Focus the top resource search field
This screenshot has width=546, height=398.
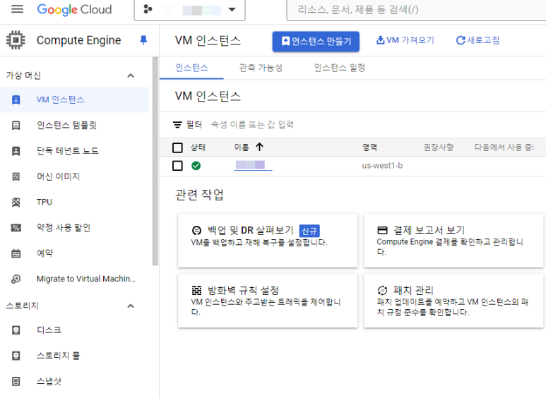click(x=416, y=10)
